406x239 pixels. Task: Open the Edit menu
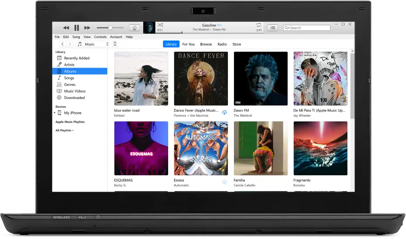66,37
